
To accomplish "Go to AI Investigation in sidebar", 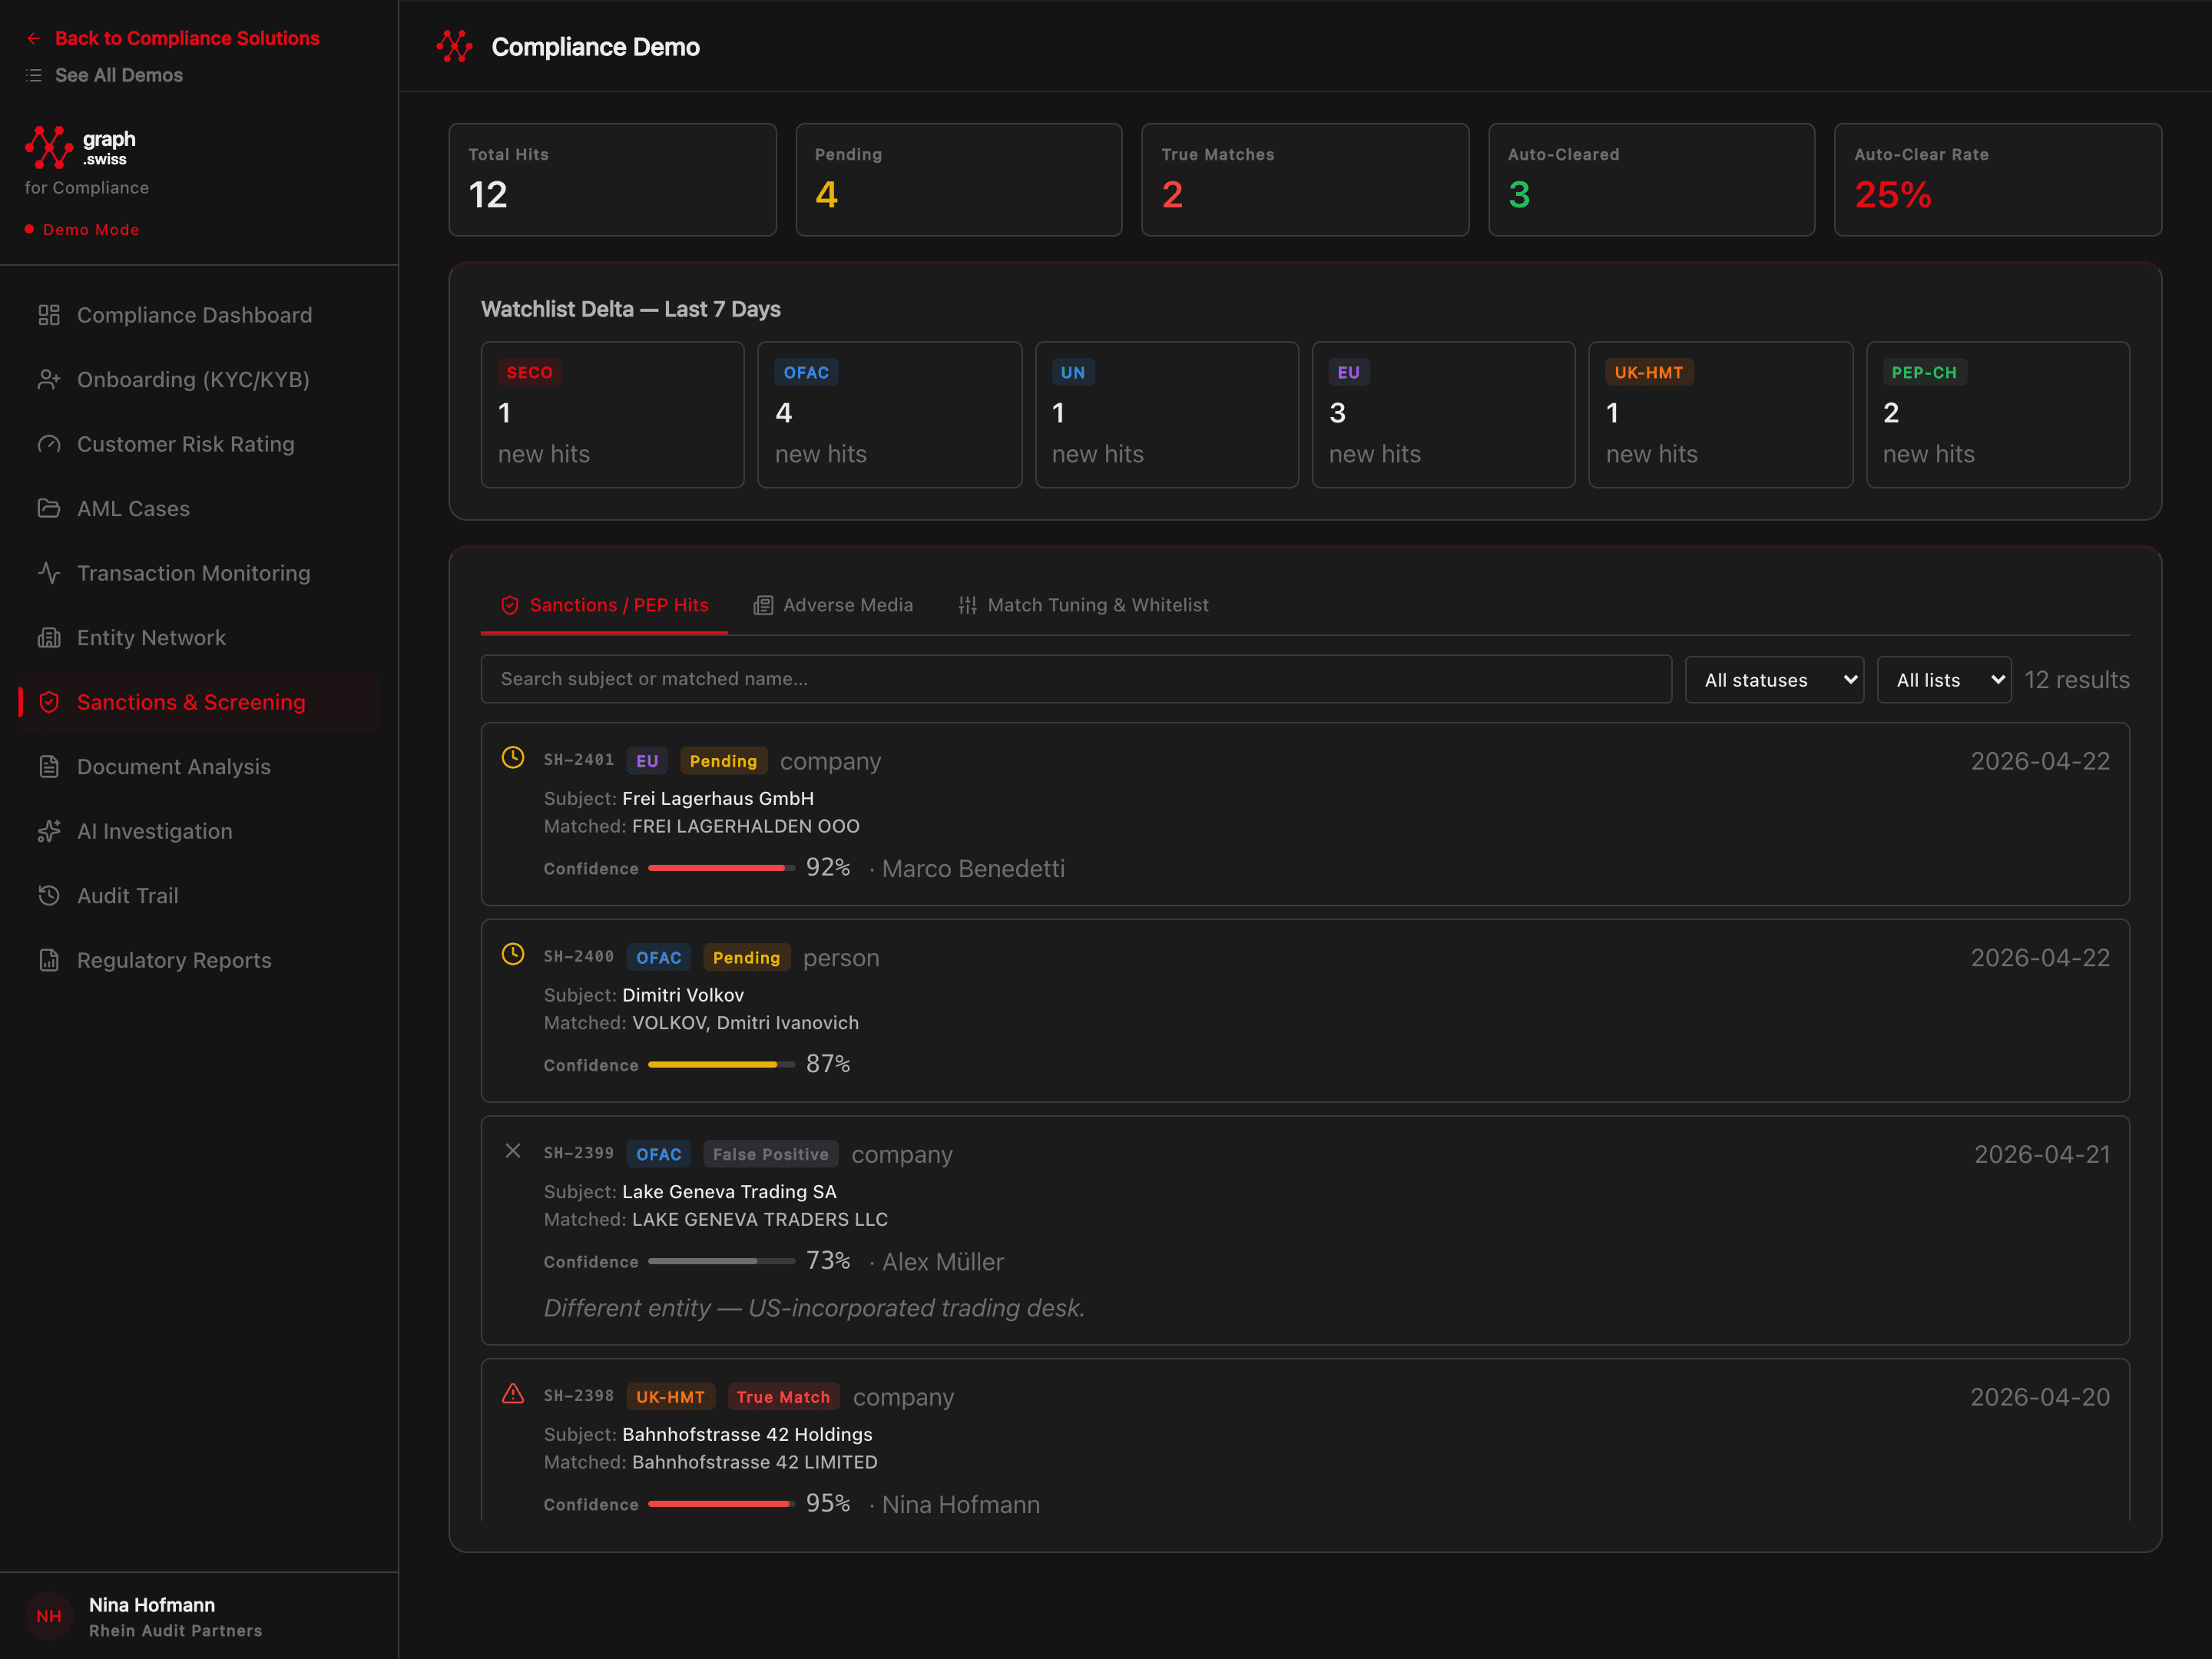I will coord(199,831).
